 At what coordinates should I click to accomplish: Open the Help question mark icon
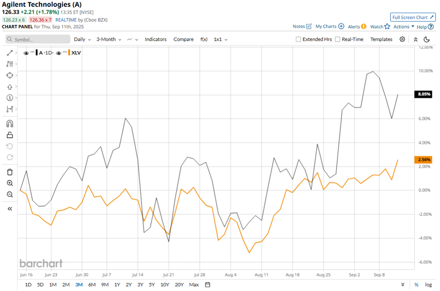tap(431, 27)
